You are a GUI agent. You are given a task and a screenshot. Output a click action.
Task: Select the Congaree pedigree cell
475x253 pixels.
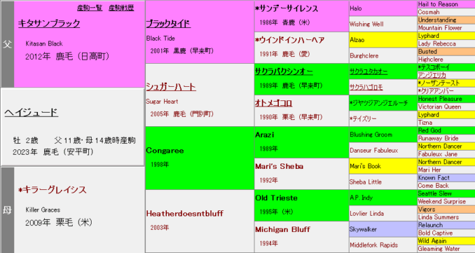pyautogui.click(x=199, y=158)
